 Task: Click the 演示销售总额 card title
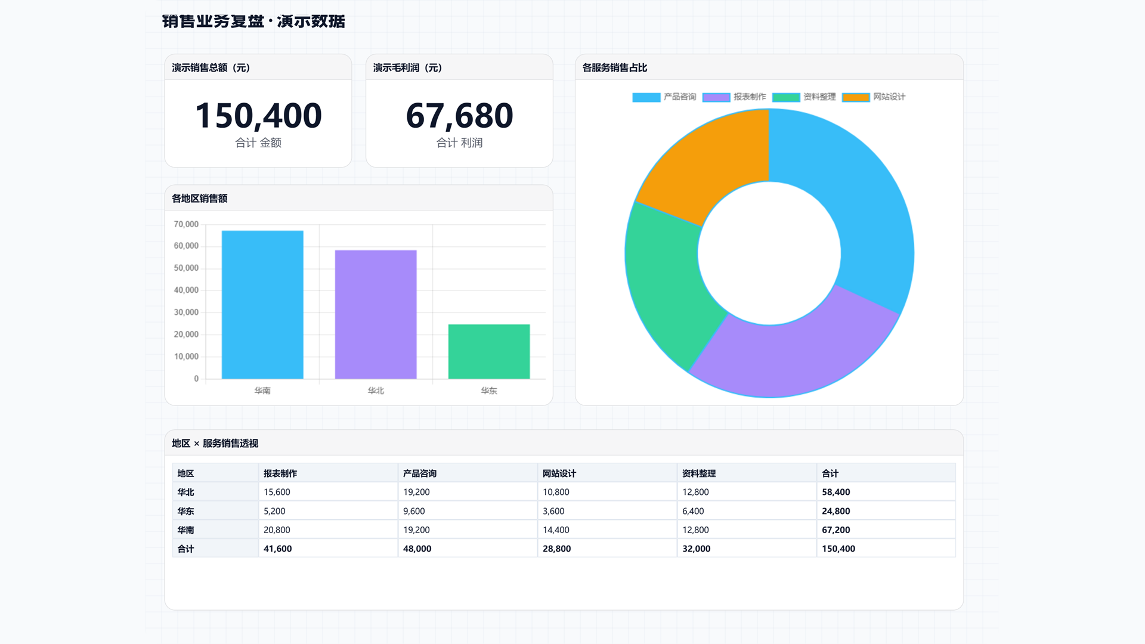tap(211, 67)
